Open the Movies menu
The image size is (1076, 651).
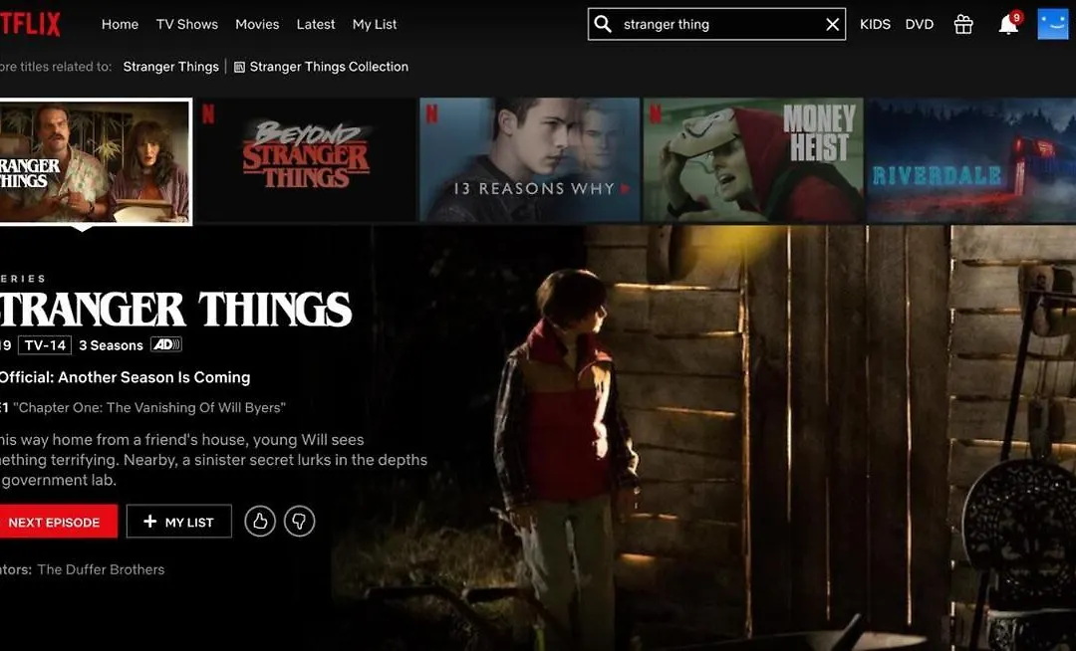coord(257,24)
